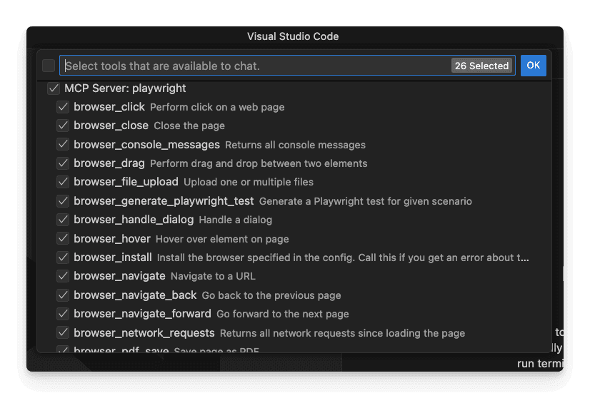Click 'Perform drag and drop between two elements'
590x398 pixels.
point(259,164)
